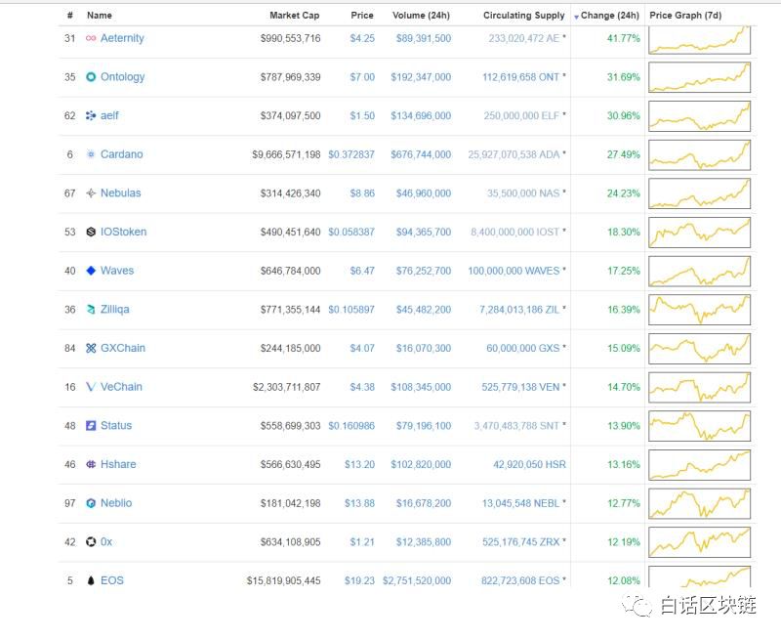
Task: Sort table by Market Cap column
Action: (x=295, y=16)
